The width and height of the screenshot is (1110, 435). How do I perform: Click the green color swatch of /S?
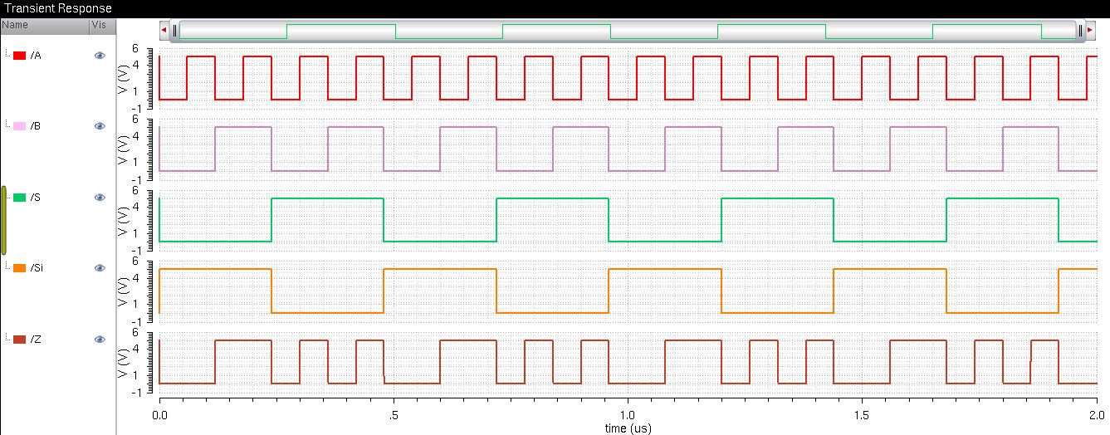20,198
